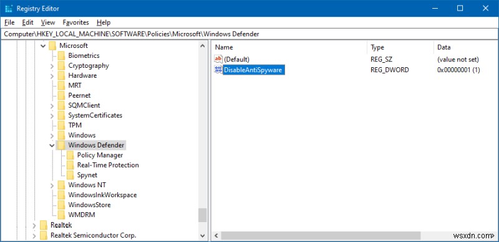The height and width of the screenshot is (242, 499).
Task: Expand the Cryptography key
Action: 52,66
